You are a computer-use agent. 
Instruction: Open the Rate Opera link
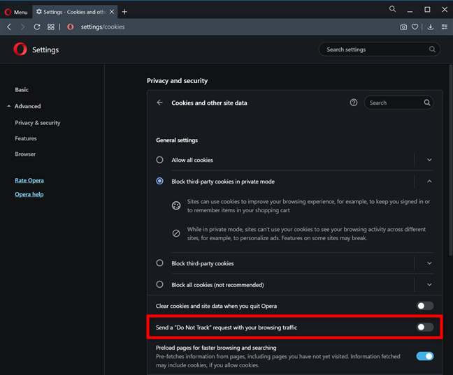click(29, 180)
